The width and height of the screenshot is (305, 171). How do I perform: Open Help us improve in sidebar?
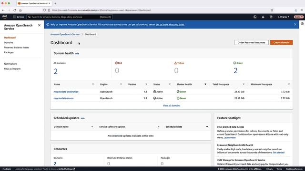point(12,69)
